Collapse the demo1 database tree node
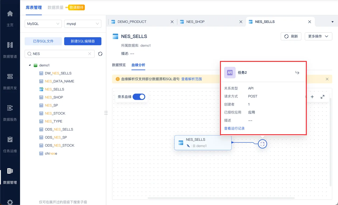Viewport: 338px width, 205px height. pyautogui.click(x=30, y=65)
